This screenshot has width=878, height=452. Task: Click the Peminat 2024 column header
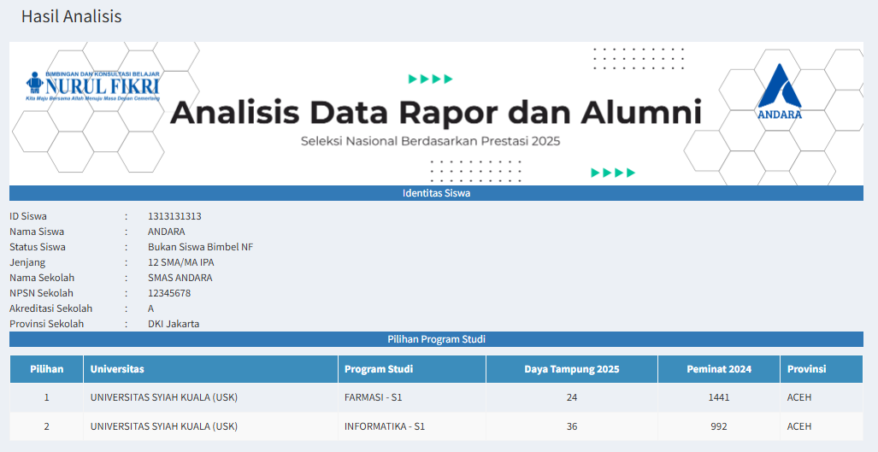point(718,369)
